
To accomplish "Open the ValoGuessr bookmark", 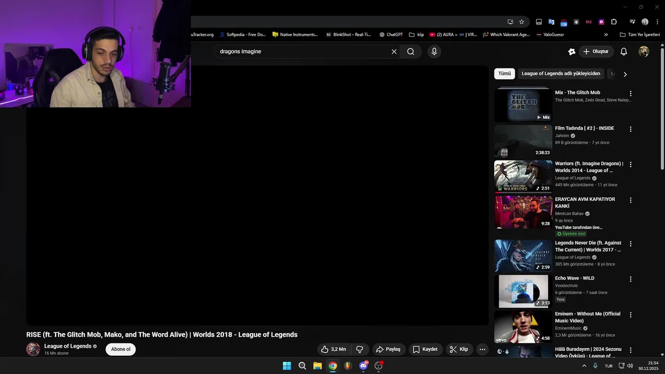I will pyautogui.click(x=550, y=35).
